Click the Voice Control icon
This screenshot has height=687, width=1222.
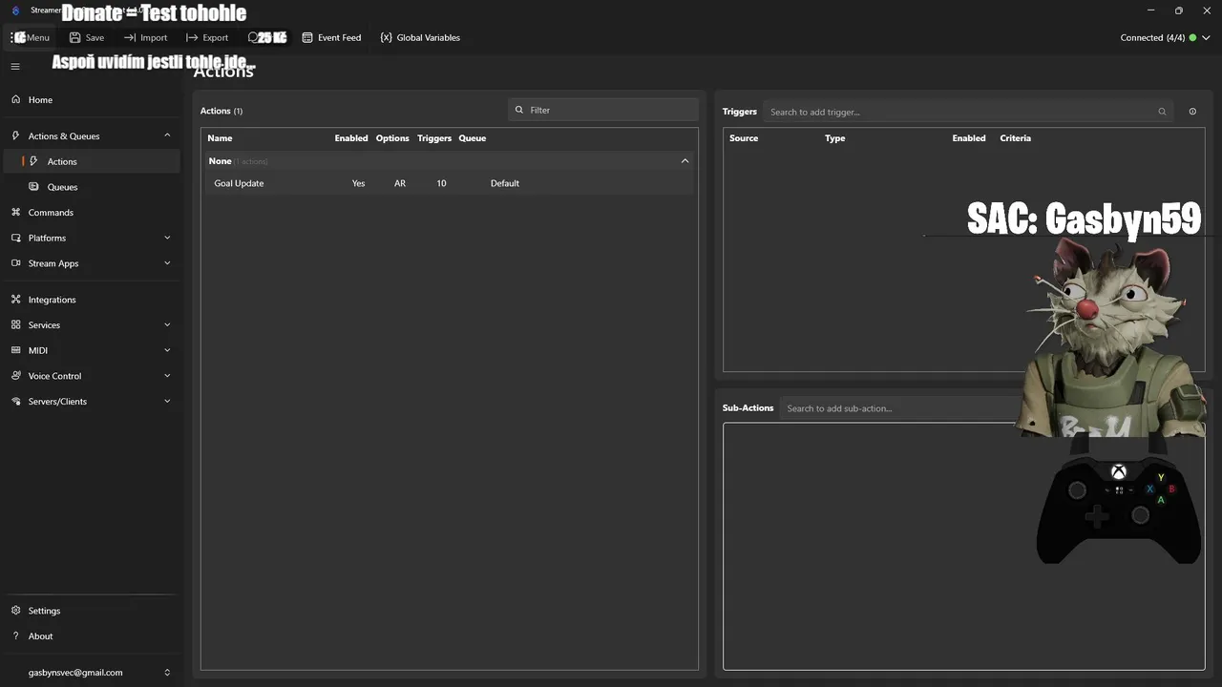(x=15, y=376)
